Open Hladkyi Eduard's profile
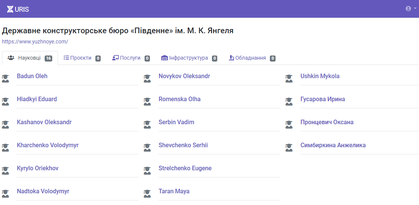This screenshot has width=419, height=205. (x=37, y=99)
